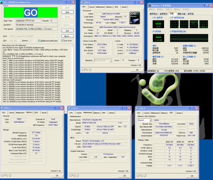This screenshot has width=213, height=180.
Task: Open the first menu in Task Manager menu bar
Action: (x=152, y=9)
